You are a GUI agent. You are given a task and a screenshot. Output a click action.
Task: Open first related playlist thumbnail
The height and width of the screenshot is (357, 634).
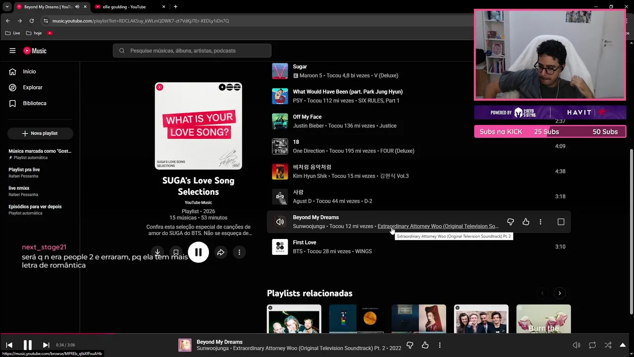coord(294,319)
